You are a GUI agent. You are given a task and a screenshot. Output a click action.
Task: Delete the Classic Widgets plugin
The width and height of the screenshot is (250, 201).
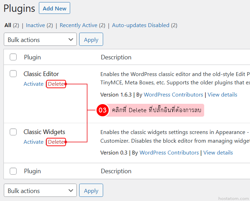(56, 142)
